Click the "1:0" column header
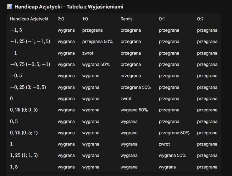Viewport: 232px width, 176px height. coord(85,19)
